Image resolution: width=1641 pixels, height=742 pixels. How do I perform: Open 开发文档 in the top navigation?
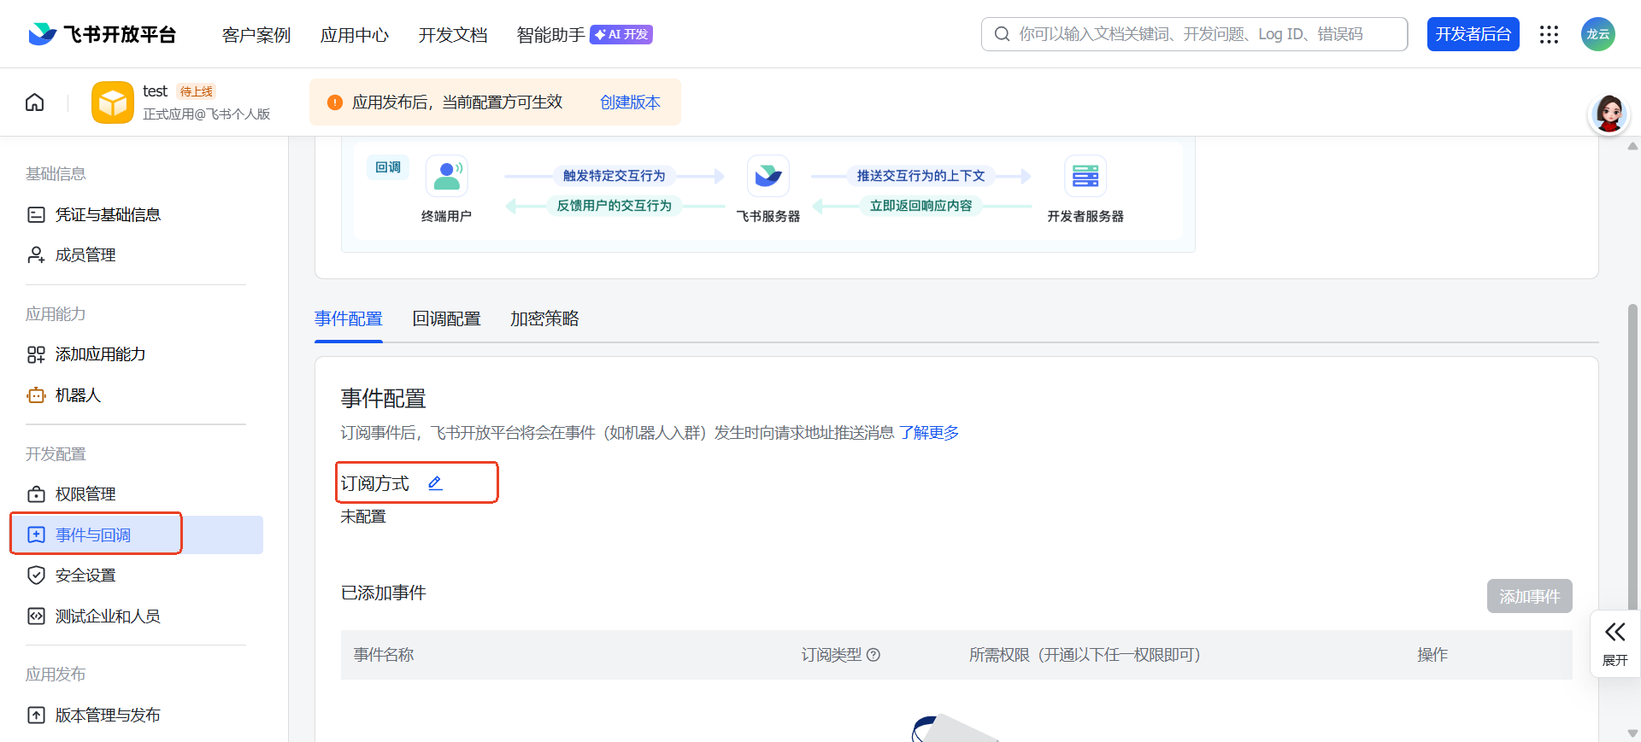click(x=452, y=35)
